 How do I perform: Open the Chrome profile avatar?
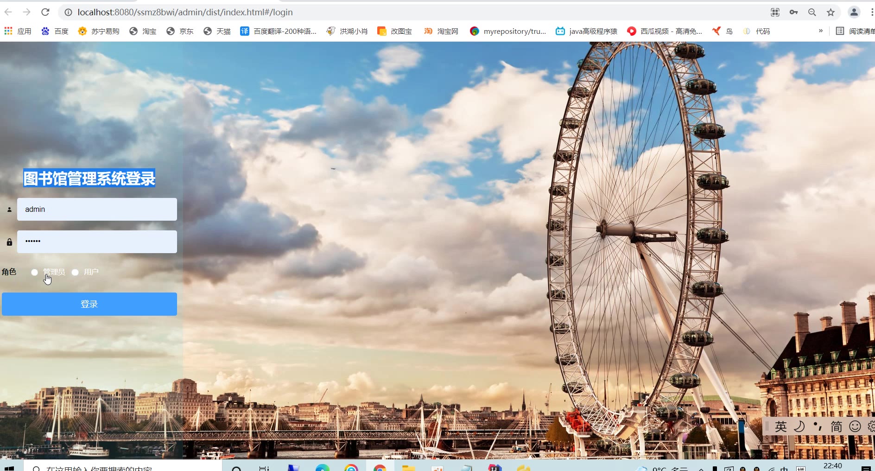[x=854, y=13]
